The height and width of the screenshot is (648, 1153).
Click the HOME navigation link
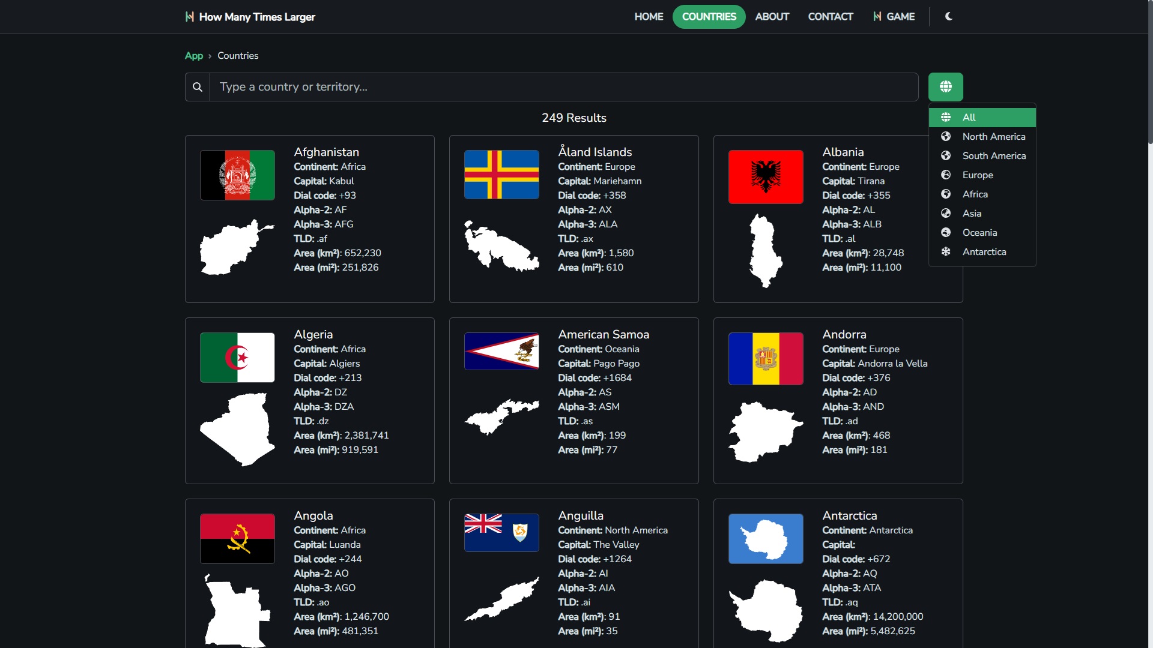(x=649, y=17)
